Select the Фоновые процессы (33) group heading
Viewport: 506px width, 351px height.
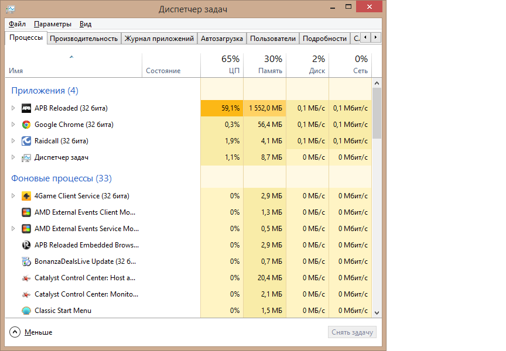pyautogui.click(x=61, y=178)
